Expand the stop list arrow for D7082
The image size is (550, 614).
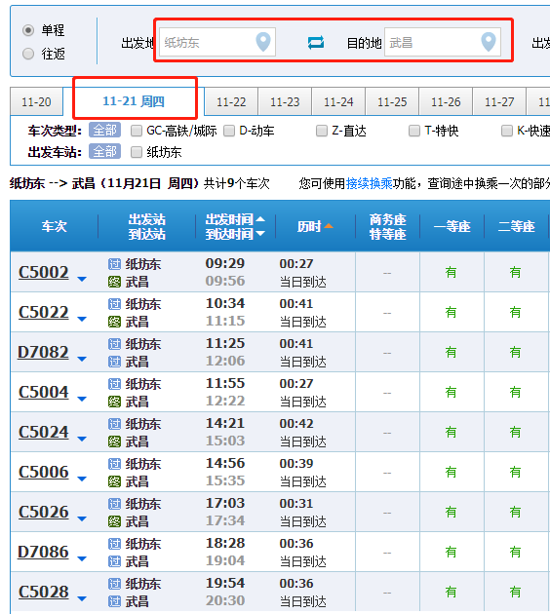pos(82,359)
